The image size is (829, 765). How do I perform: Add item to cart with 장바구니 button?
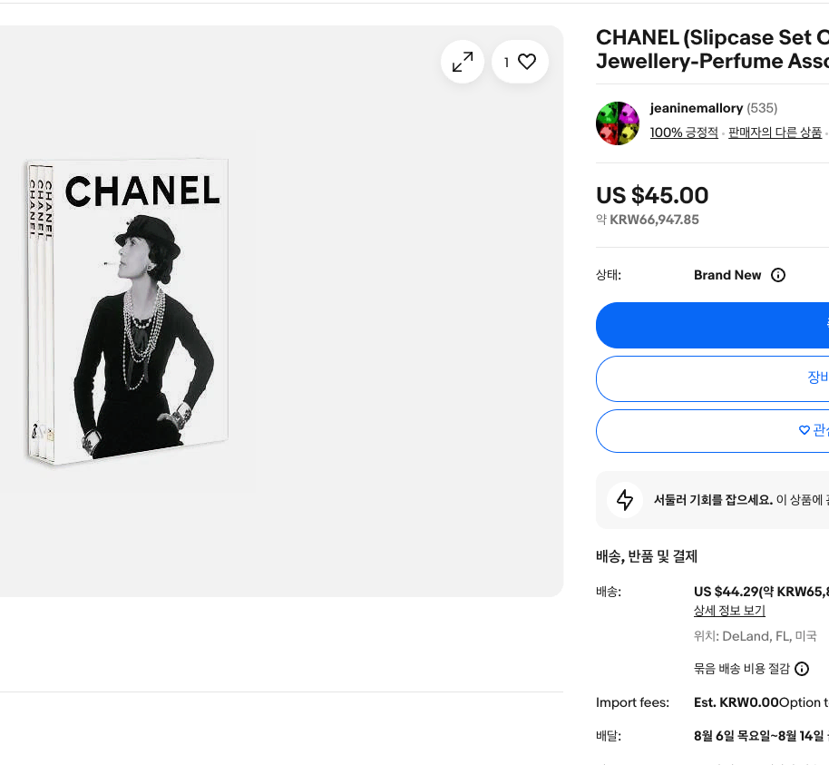pyautogui.click(x=712, y=378)
